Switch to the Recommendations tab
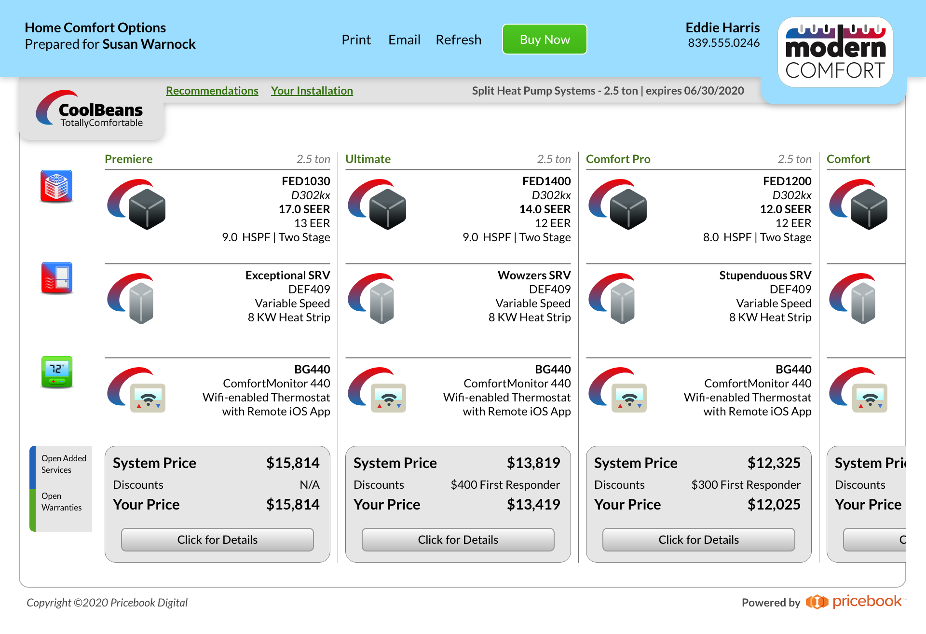This screenshot has height=634, width=926. tap(212, 91)
